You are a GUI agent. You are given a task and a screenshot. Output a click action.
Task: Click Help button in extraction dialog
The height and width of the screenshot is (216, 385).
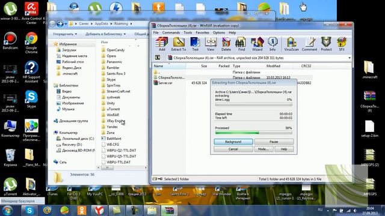(284, 149)
